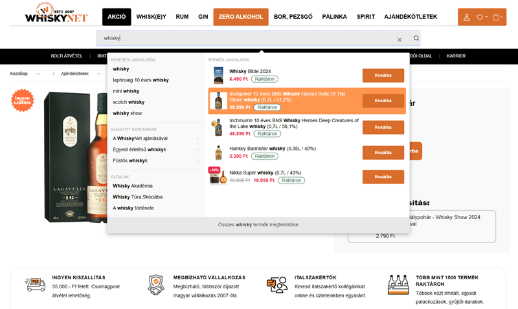Viewport: 518px width, 309px height.
Task: Add Nikka Super whisky to cart
Action: 383,176
